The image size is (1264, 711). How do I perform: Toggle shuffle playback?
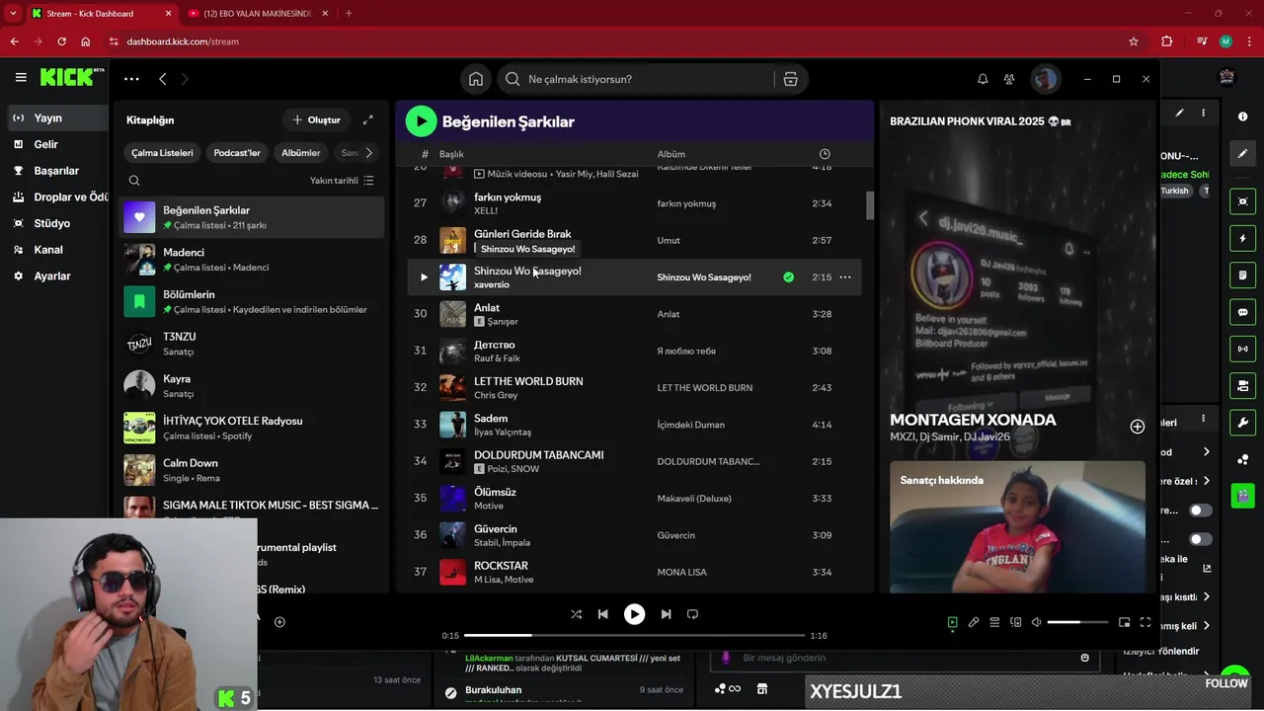click(x=576, y=614)
